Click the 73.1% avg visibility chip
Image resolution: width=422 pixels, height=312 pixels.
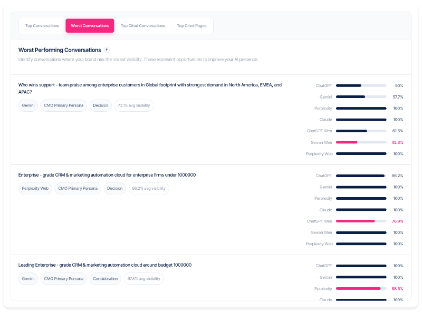click(x=134, y=105)
